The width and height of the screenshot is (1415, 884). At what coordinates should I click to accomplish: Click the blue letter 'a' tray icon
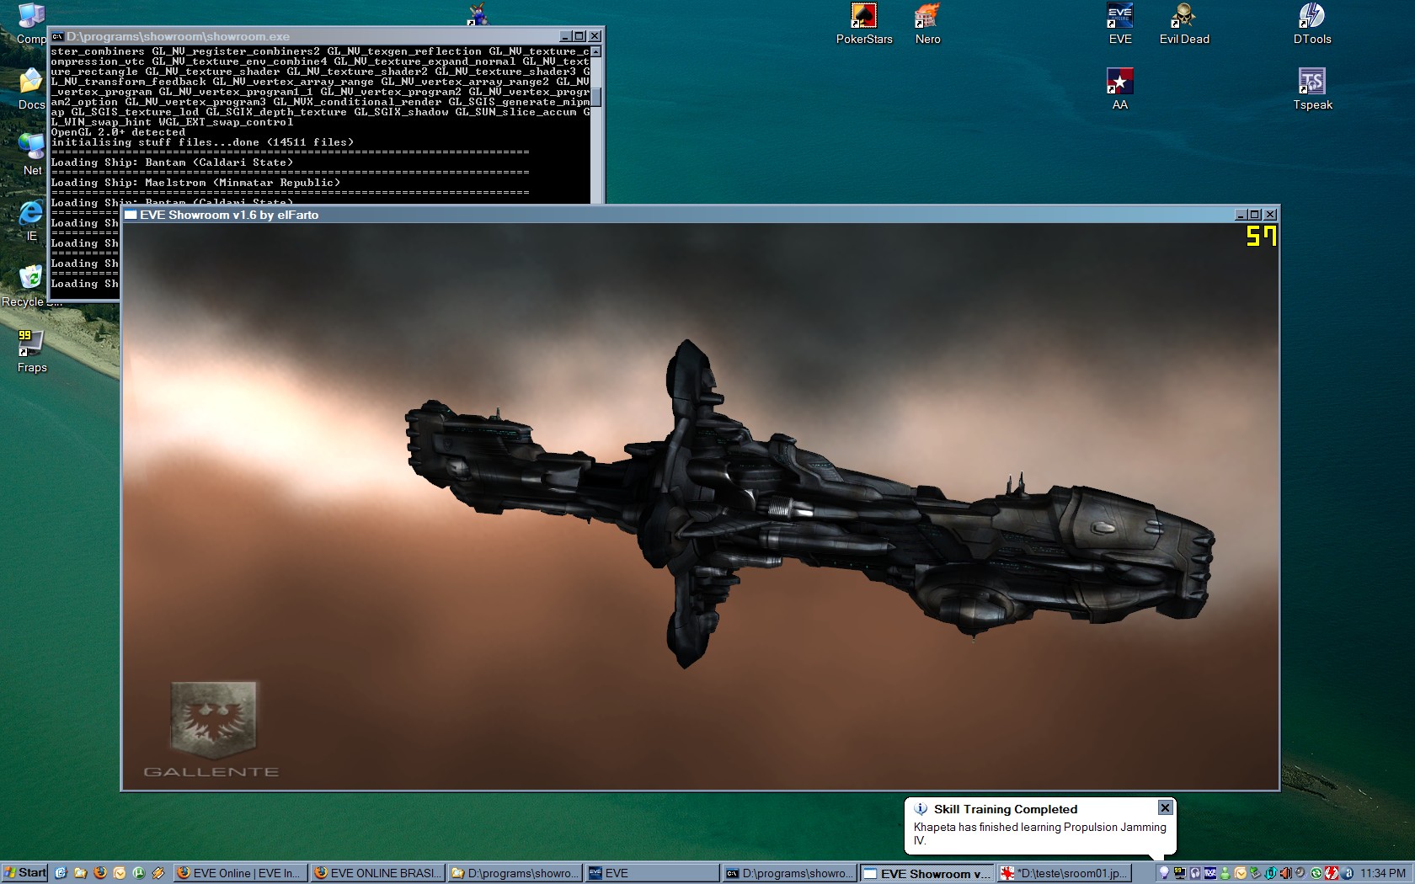click(1348, 873)
